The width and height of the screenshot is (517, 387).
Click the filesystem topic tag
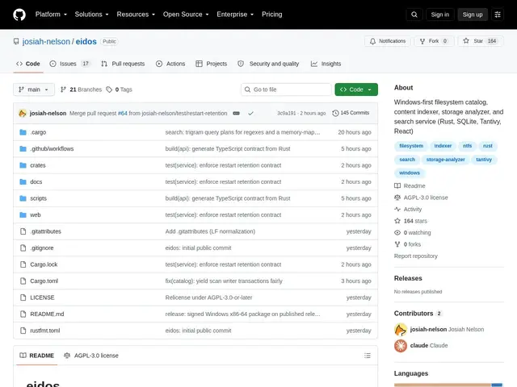(411, 146)
